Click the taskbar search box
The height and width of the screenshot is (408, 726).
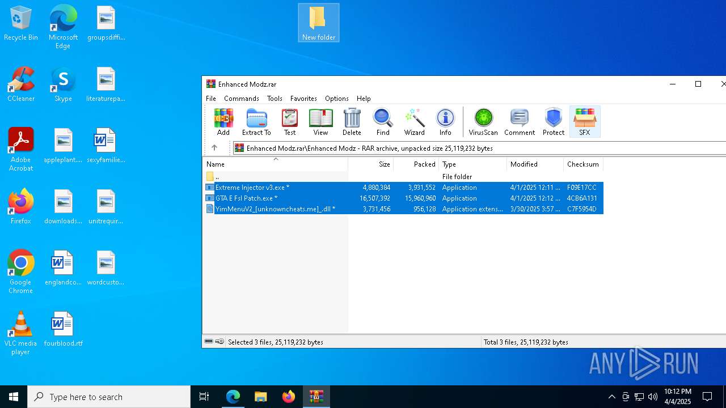point(109,397)
